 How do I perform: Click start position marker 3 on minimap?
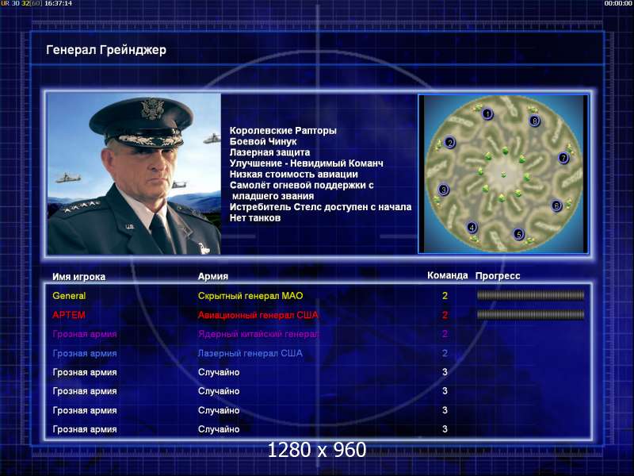pos(444,190)
